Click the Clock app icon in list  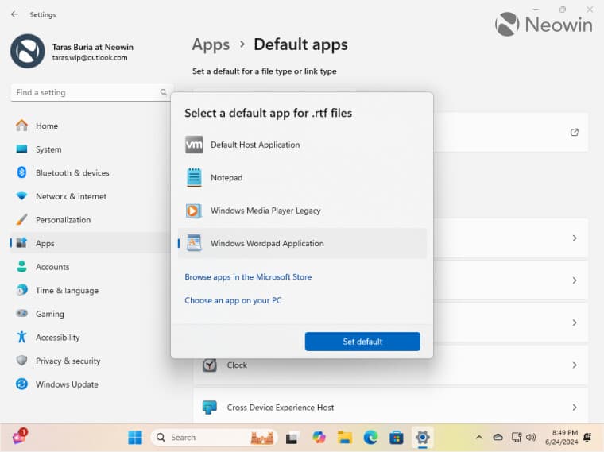[x=210, y=365]
